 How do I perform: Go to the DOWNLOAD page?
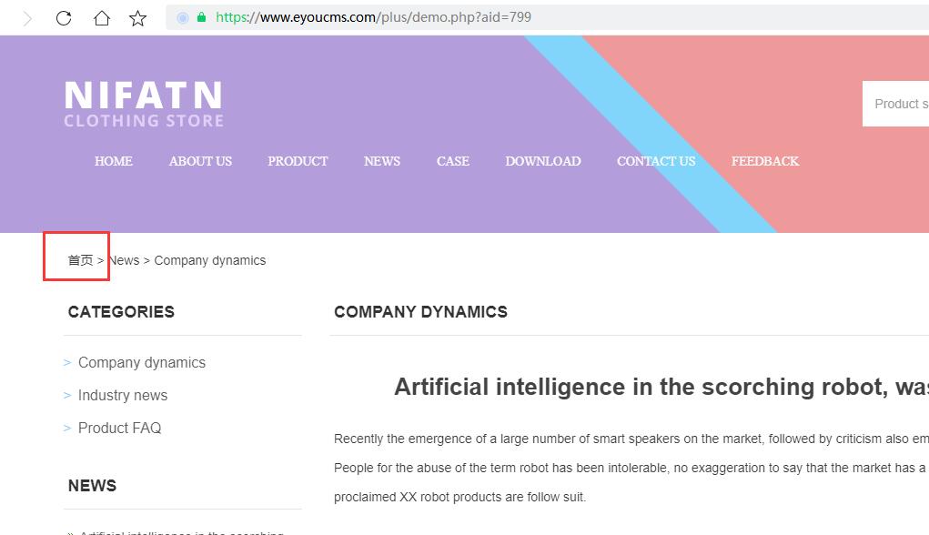pyautogui.click(x=543, y=161)
